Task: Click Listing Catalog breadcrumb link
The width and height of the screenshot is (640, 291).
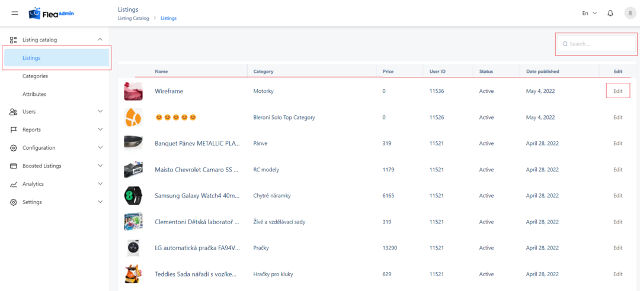Action: [133, 18]
